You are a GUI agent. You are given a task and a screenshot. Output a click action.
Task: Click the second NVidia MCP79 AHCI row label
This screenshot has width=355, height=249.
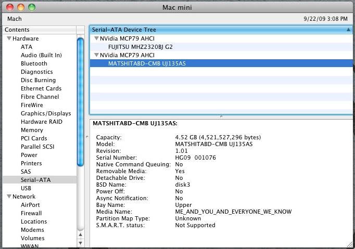coord(127,55)
